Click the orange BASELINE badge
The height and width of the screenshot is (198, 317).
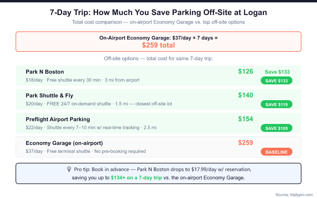276,152
